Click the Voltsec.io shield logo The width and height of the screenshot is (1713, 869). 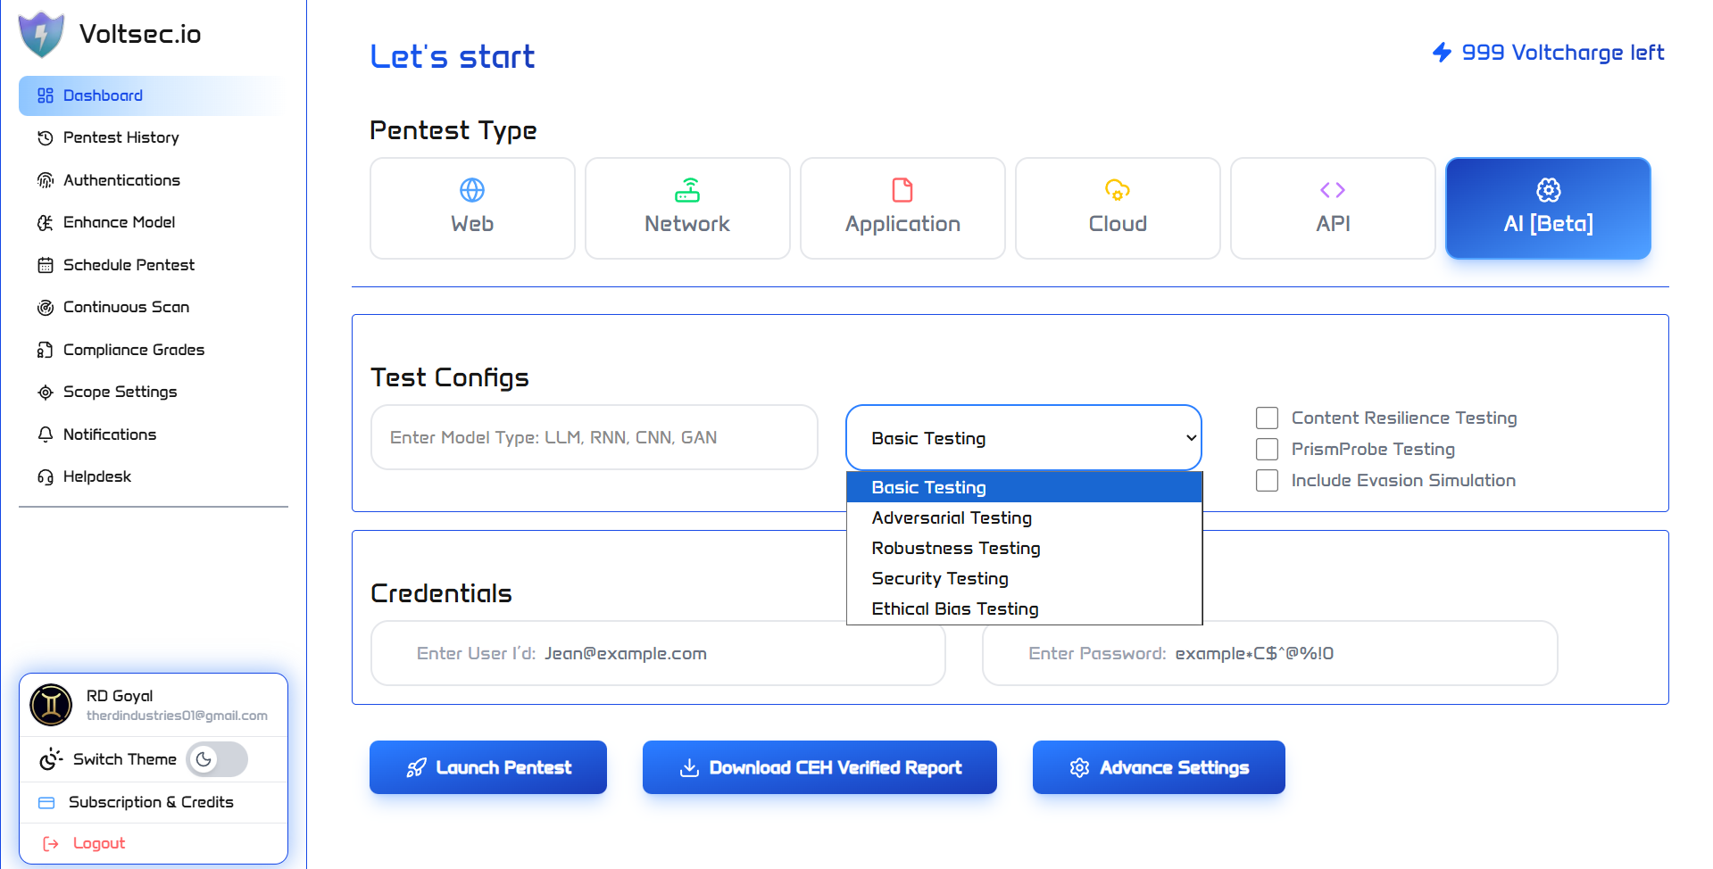[x=41, y=34]
